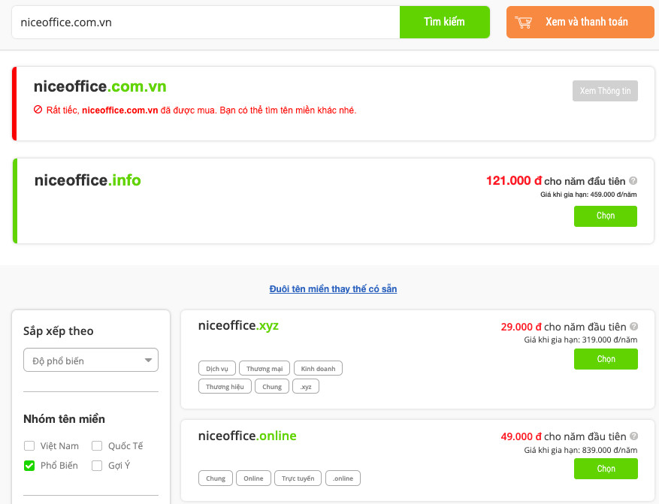
Task: Click the red prohibited icon in unavailable notice
Action: coord(38,110)
